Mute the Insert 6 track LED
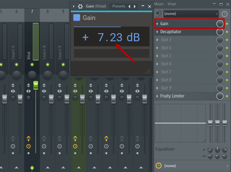 [17, 64]
